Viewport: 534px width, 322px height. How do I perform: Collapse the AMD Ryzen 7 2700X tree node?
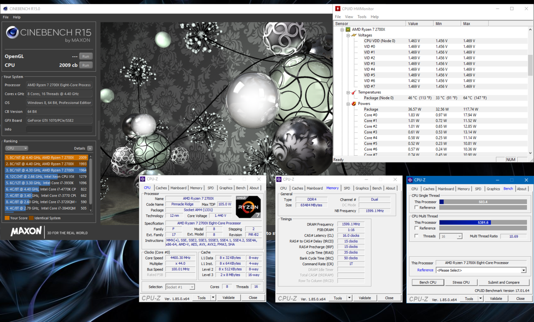coord(342,30)
